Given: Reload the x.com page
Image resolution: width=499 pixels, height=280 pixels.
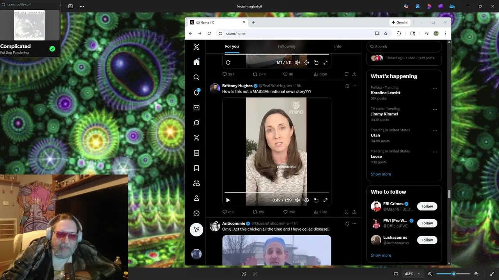Looking at the screenshot, I should tap(209, 33).
